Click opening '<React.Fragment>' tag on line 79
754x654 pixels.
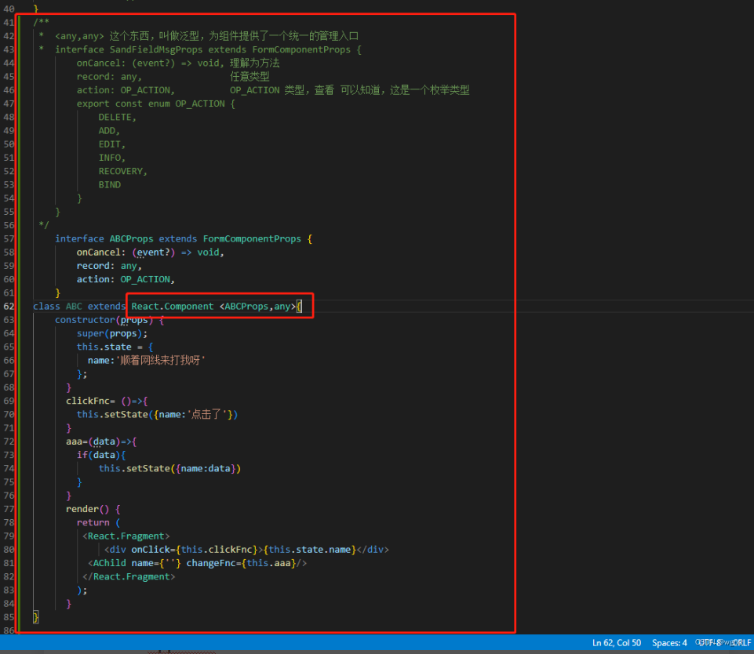(x=126, y=536)
